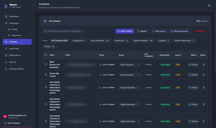View History for Baby Sensory Sri Hartamas
This screenshot has width=216, height=128.
click(x=193, y=65)
